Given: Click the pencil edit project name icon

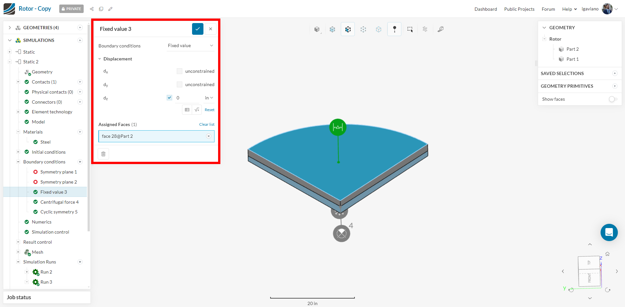Looking at the screenshot, I should click(110, 9).
